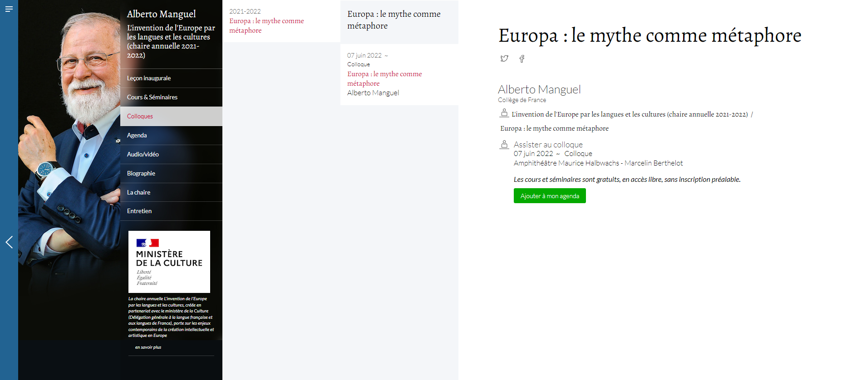Click Alberto Manguel name in colloque list entry

(373, 93)
